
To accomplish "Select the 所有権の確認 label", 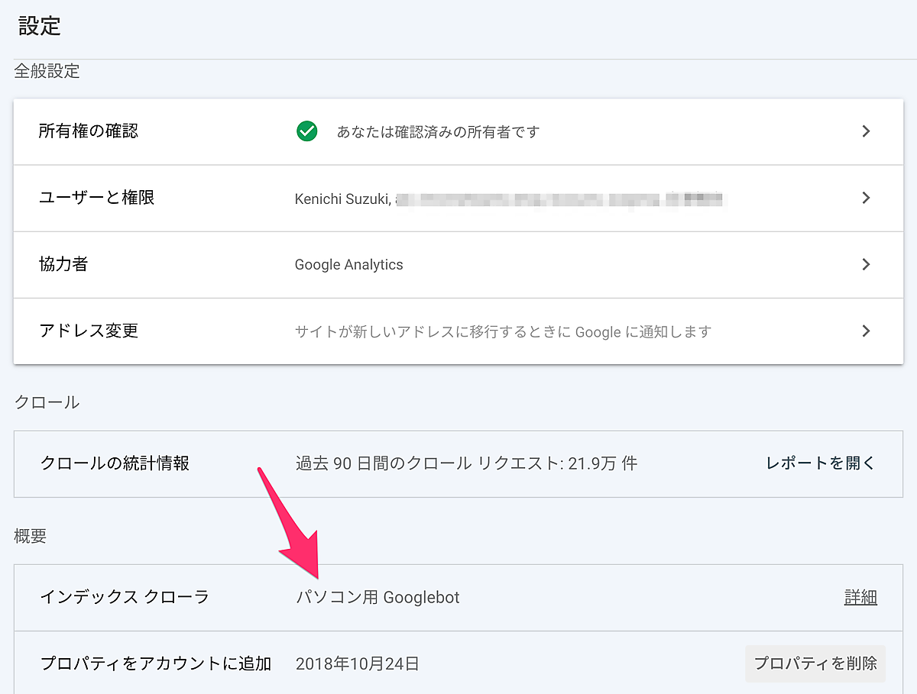I will (89, 131).
